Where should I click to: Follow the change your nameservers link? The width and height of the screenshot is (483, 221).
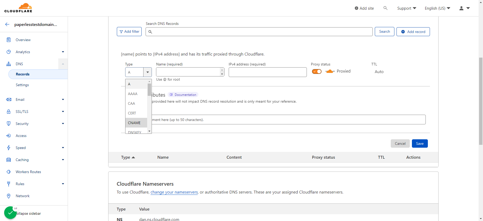174,192
